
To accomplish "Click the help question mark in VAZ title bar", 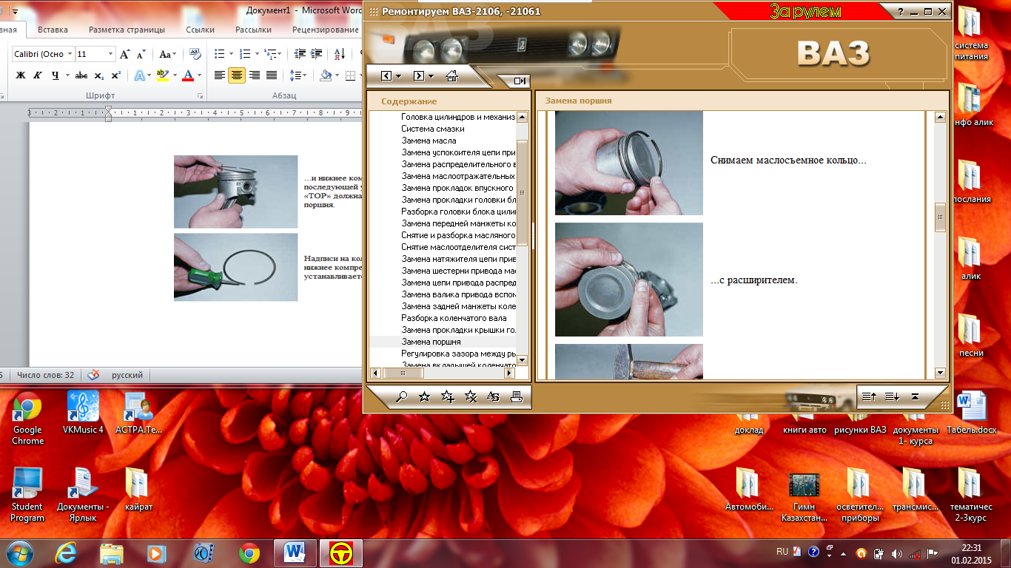I will pyautogui.click(x=901, y=12).
